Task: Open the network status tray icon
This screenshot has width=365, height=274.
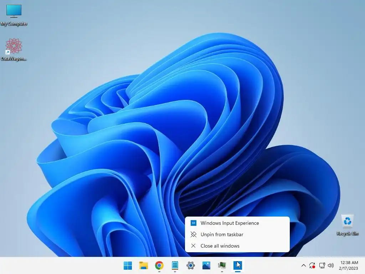Action: [x=322, y=265]
